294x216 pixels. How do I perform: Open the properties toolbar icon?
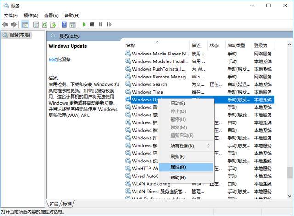pos(36,24)
